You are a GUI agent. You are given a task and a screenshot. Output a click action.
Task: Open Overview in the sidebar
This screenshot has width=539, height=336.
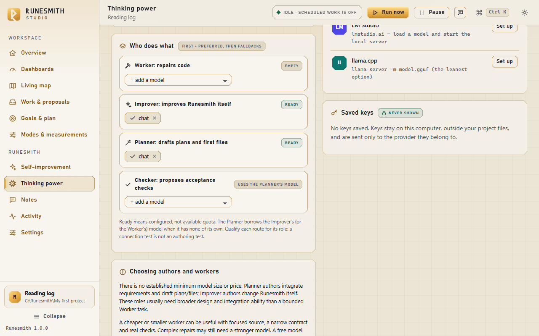(x=49, y=53)
